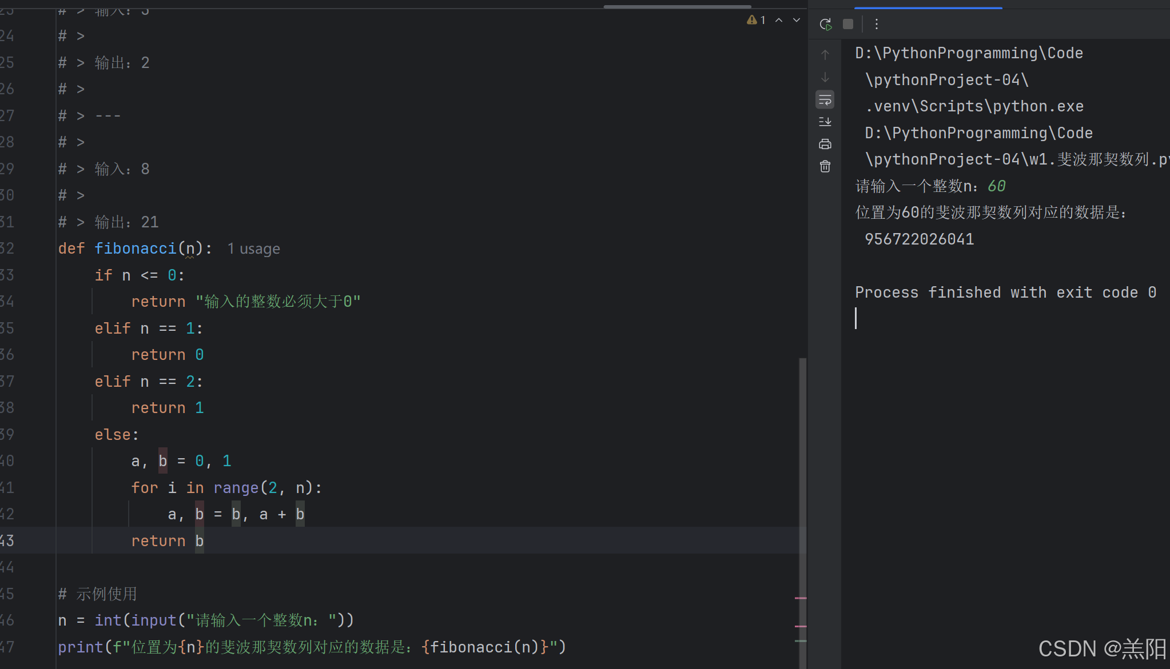Click the yellow warning triangle indicator
Viewport: 1170px width, 669px height.
(752, 19)
